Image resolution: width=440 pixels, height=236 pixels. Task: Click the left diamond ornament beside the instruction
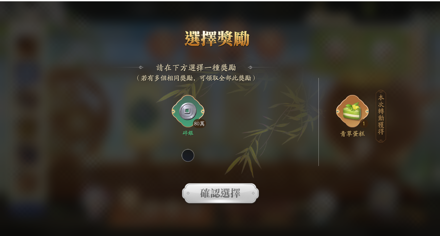pyautogui.click(x=141, y=67)
